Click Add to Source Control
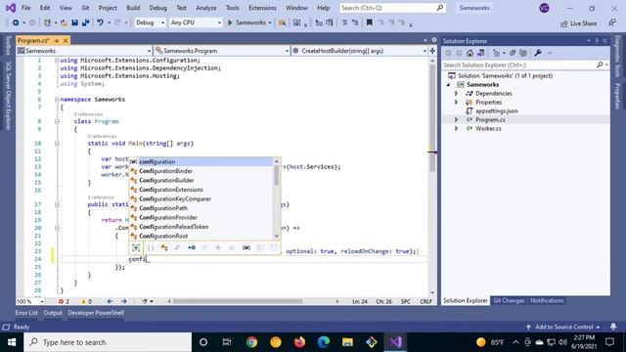This screenshot has height=352, width=626. (x=563, y=327)
